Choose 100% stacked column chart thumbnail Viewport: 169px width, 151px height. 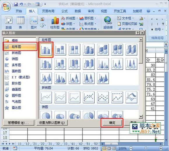pyautogui.click(x=74, y=50)
